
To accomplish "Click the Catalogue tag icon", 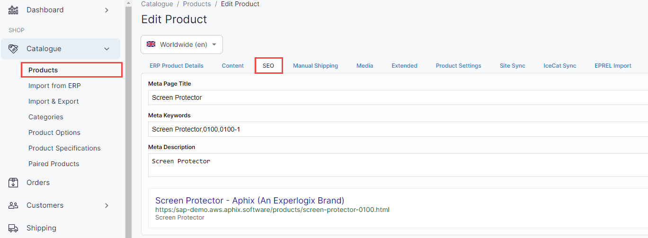I will tap(13, 49).
